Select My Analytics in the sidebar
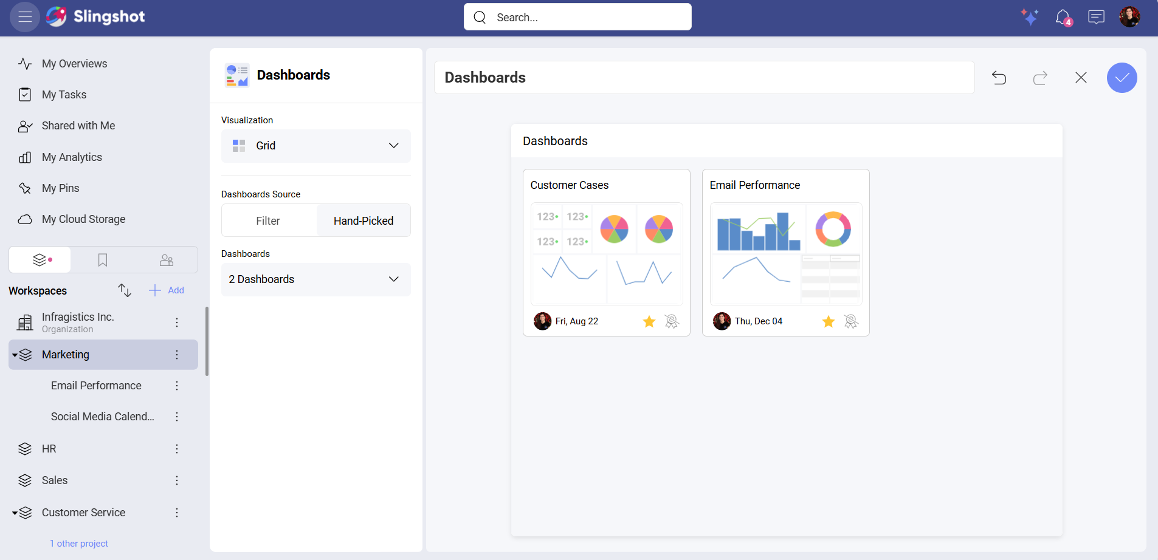This screenshot has height=560, width=1158. [71, 157]
